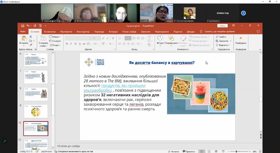Toggle strikethrough (abc) formatting

pyautogui.click(x=84, y=43)
